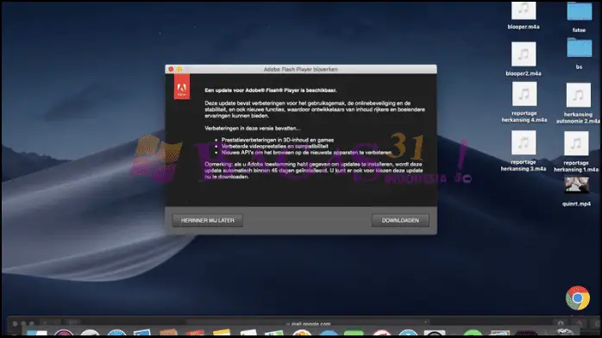Select the fatoe folder icon
The image size is (602, 338).
click(x=580, y=12)
